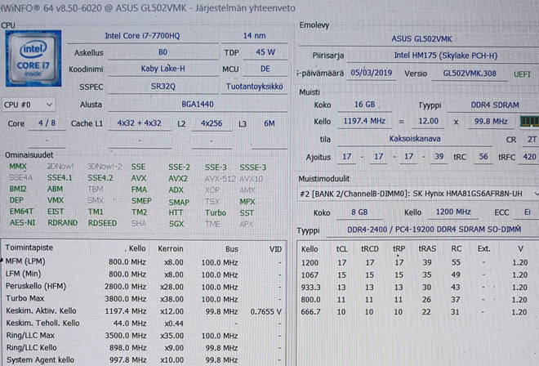
Task: Click the SGX feature flag
Action: pyautogui.click(x=176, y=224)
